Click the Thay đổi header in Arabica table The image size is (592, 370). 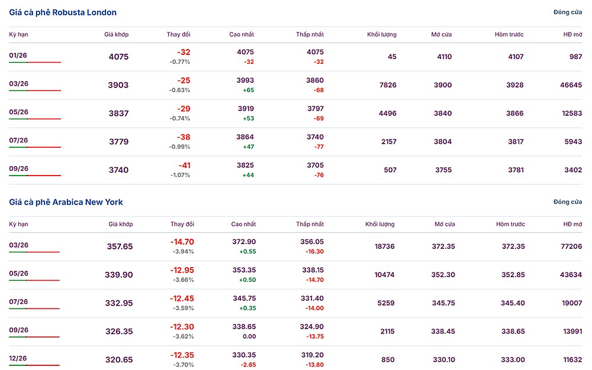tap(182, 225)
